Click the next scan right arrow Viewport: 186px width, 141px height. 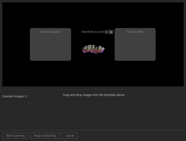pos(111,32)
